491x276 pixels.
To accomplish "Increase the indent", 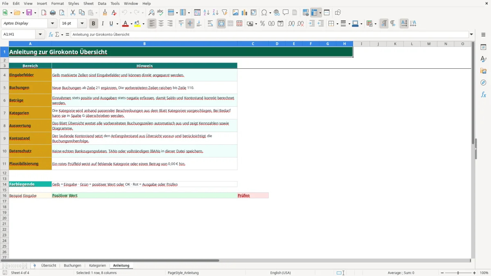I will click(312, 24).
